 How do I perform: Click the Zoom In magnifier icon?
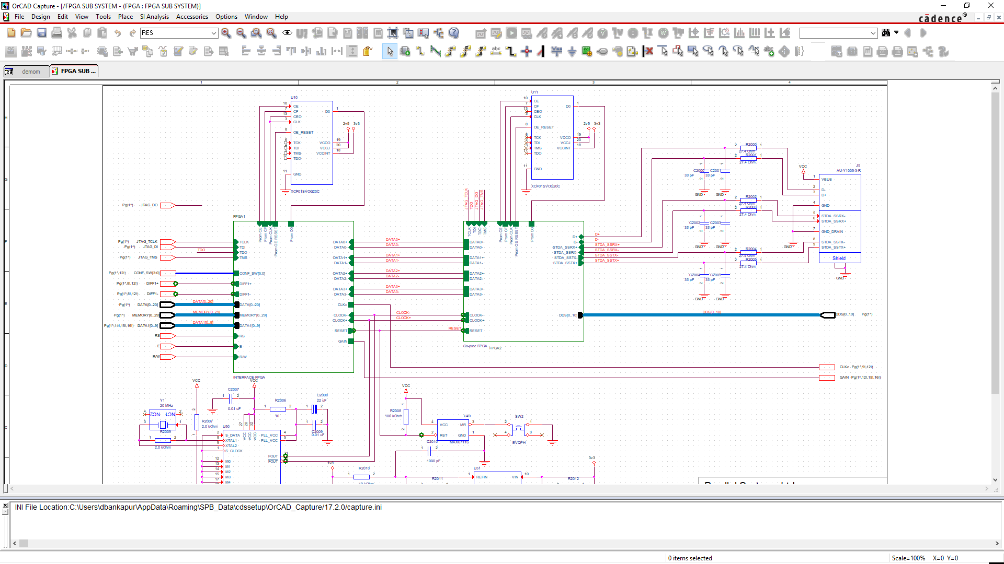(226, 33)
